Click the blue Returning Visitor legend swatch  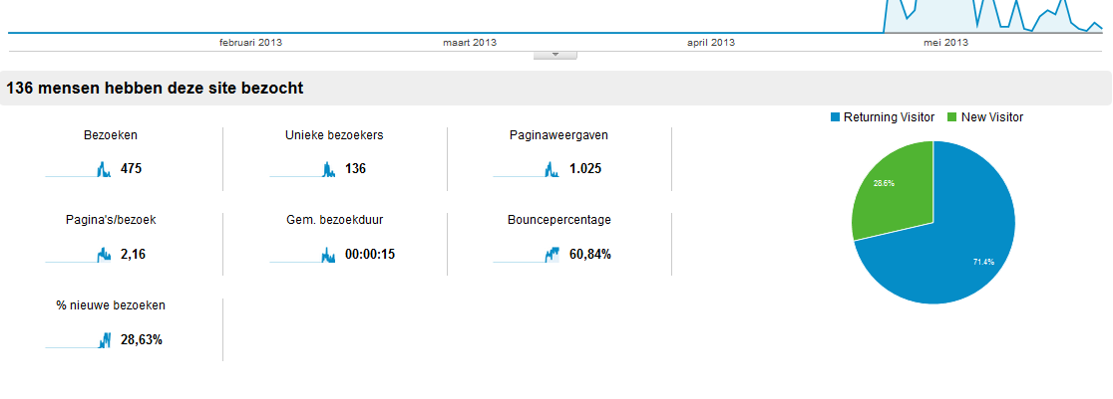tap(835, 117)
